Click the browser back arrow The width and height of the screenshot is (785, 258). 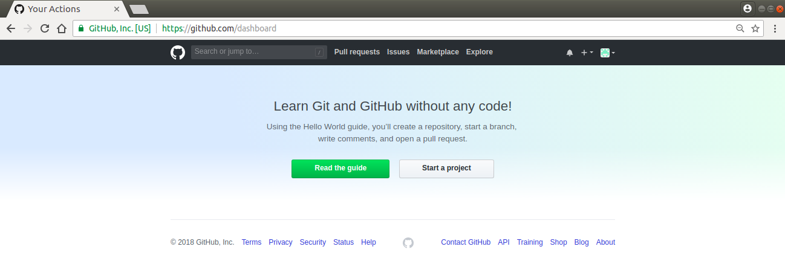click(10, 28)
